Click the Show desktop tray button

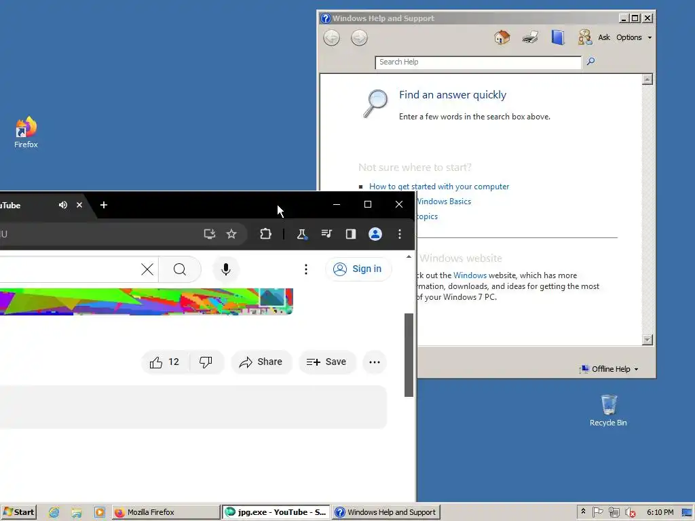point(688,512)
